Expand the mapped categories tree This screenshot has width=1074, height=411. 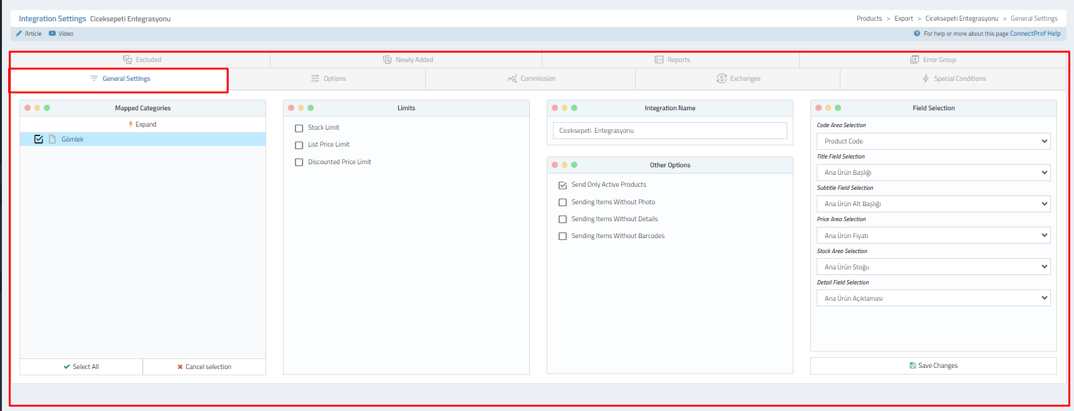[x=143, y=124]
